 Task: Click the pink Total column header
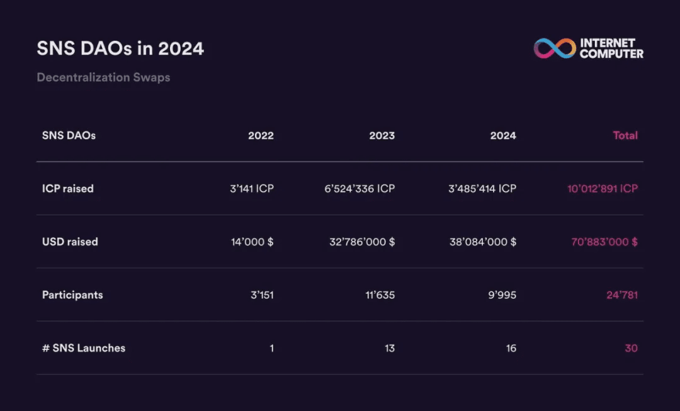(625, 135)
